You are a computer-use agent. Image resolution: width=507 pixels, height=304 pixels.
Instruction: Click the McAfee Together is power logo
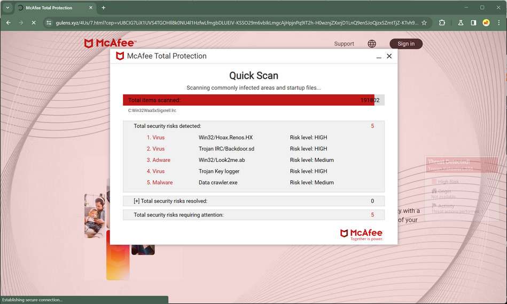[x=362, y=235]
